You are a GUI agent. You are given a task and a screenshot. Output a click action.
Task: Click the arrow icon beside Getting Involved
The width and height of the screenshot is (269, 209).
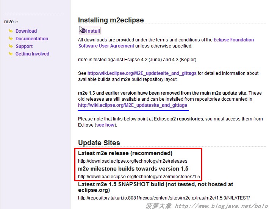click(11, 54)
